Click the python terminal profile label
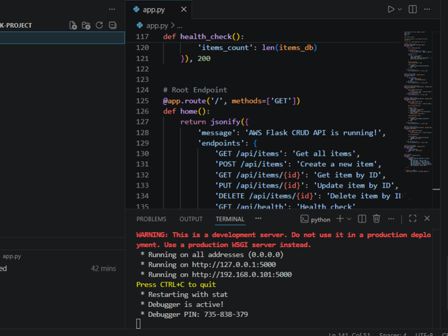Screen dimensions: 448x336 (x=321, y=219)
